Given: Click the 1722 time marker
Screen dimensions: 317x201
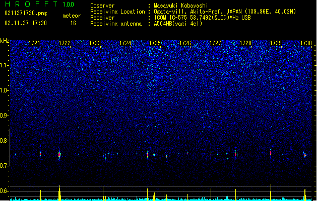Looking at the screenshot, I should 65,43.
